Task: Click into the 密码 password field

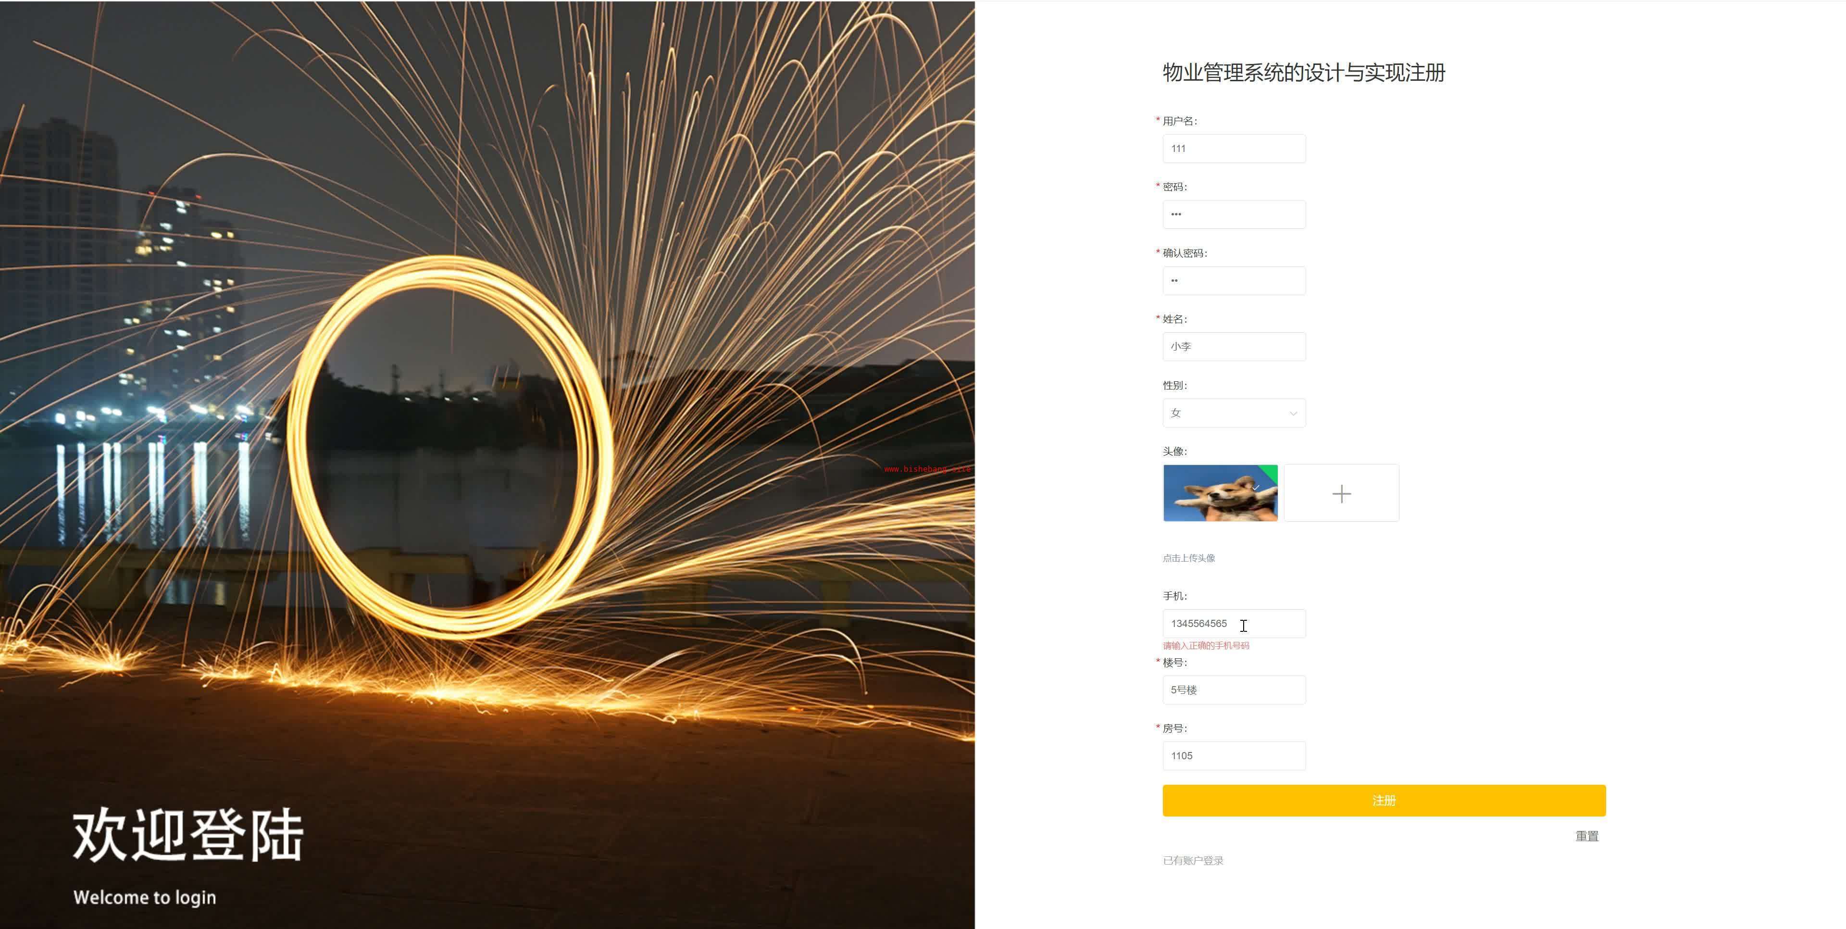Action: click(1233, 214)
